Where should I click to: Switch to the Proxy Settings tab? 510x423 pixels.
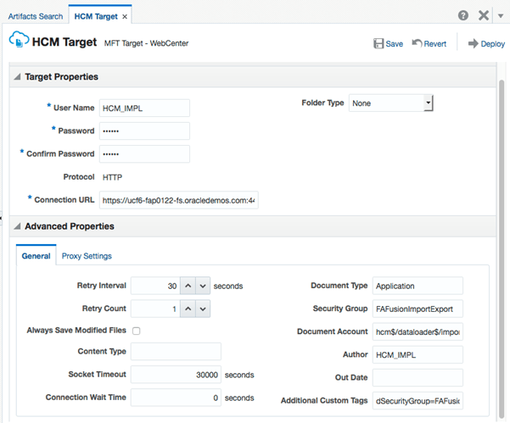point(87,256)
